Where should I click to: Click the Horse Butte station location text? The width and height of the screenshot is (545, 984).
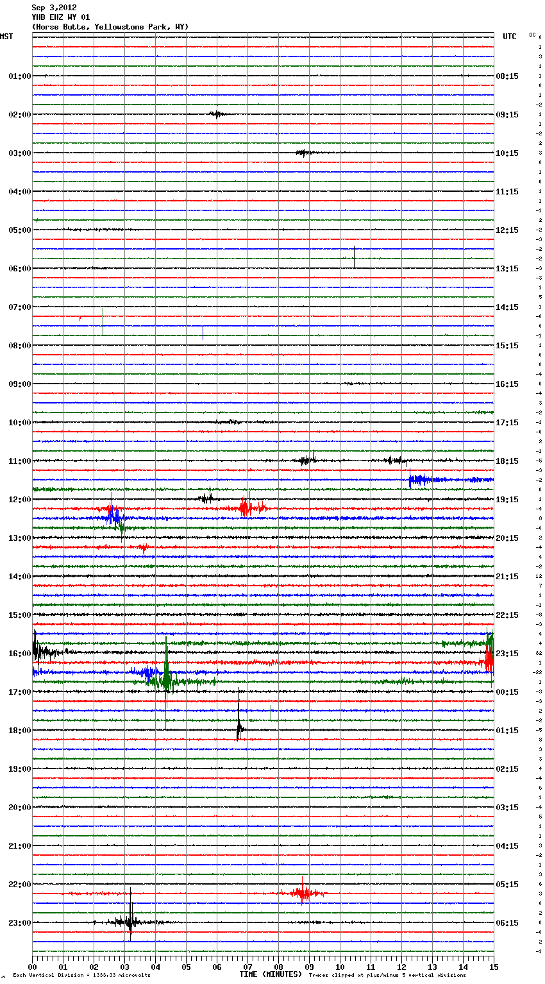[x=110, y=27]
